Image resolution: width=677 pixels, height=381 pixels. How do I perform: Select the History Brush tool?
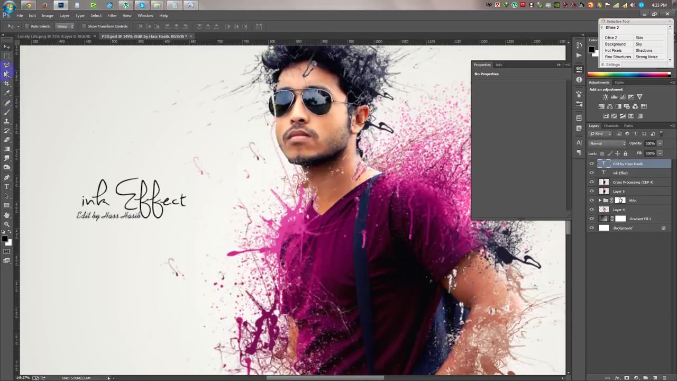[7, 130]
